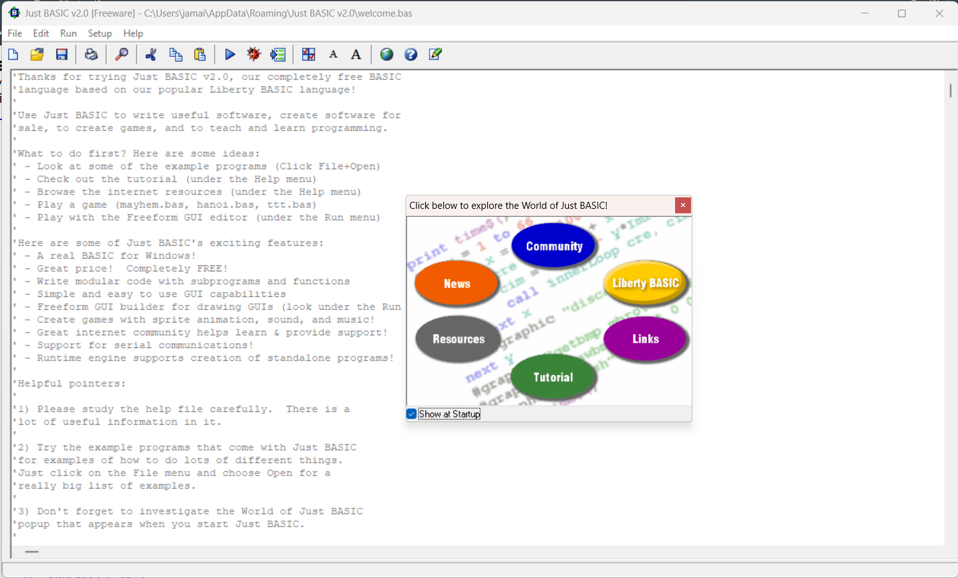Click the Just BASIC app icon in title bar
Viewport: 958px width, 578px height.
[14, 13]
